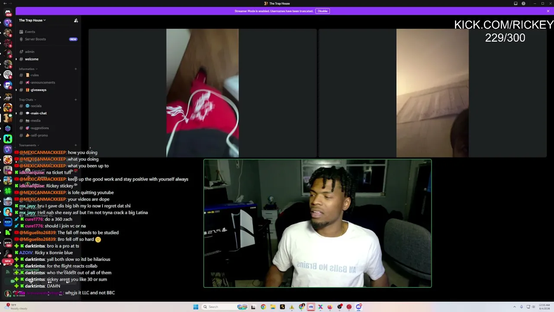Viewport: 554px width, 312px height.
Task: Add a channel to Tournaments category
Action: point(76,145)
